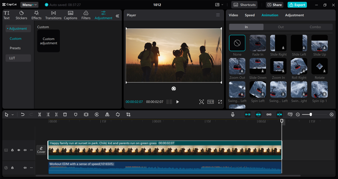Screen dimensions: 338x179
Task: Select the Crop tool
Action: 128,114
